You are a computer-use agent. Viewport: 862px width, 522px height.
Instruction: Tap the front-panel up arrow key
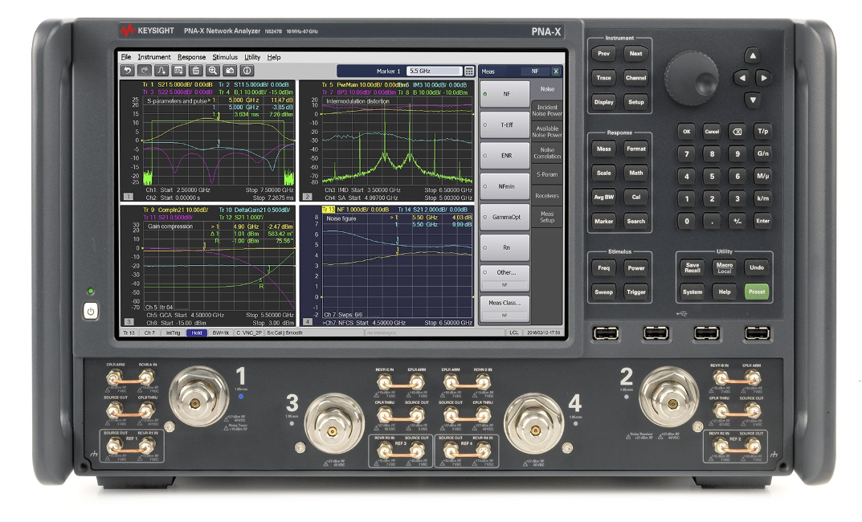(753, 55)
